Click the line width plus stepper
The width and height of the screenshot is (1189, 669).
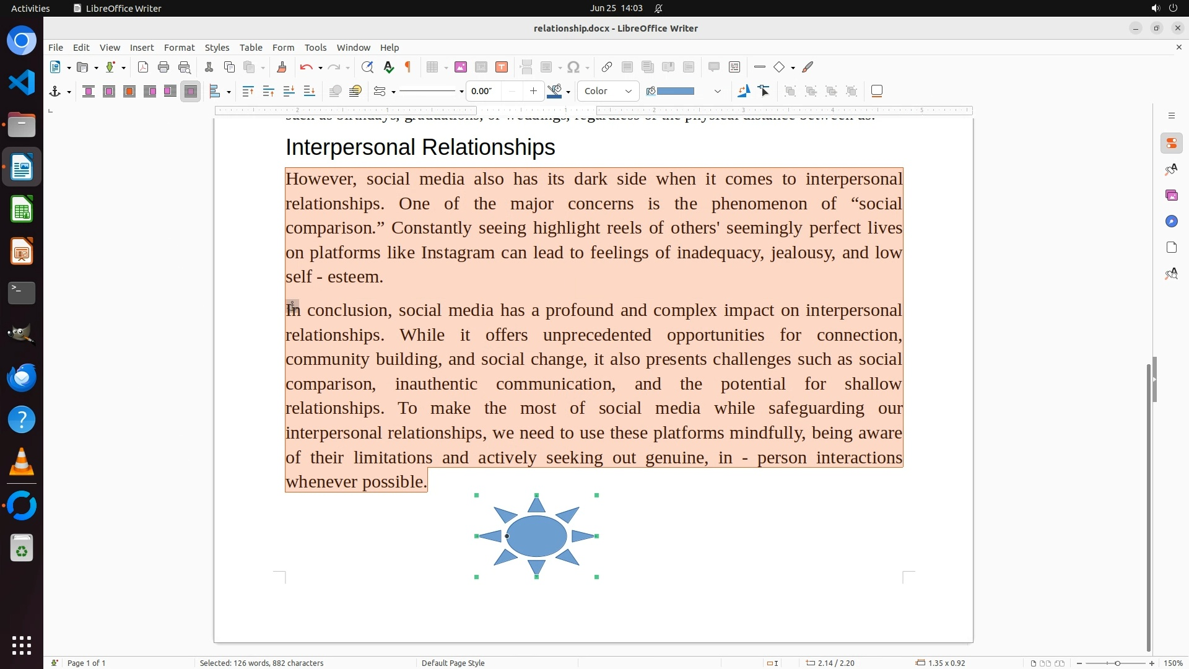pyautogui.click(x=533, y=92)
